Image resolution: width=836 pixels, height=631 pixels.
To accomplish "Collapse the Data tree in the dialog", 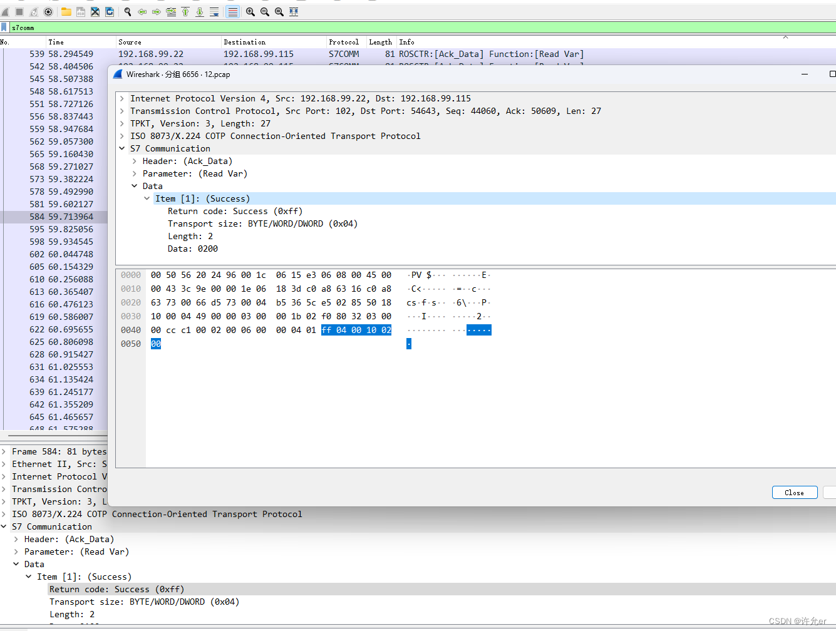I will tap(134, 186).
